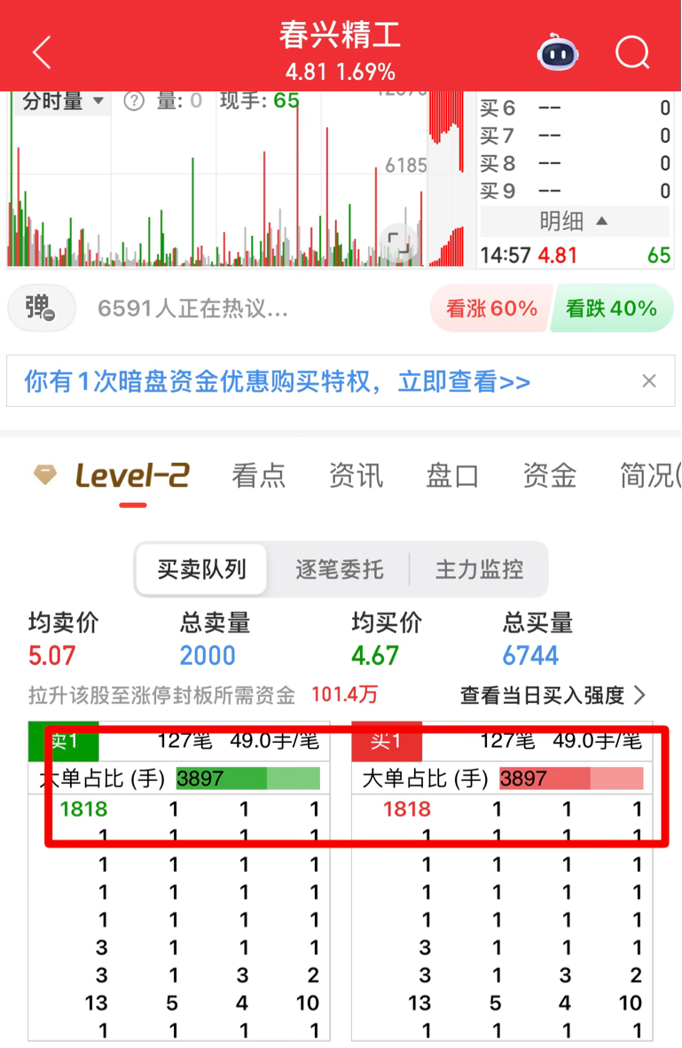This screenshot has width=682, height=1048.
Task: Select the 逐笔委托 segment
Action: click(x=340, y=569)
